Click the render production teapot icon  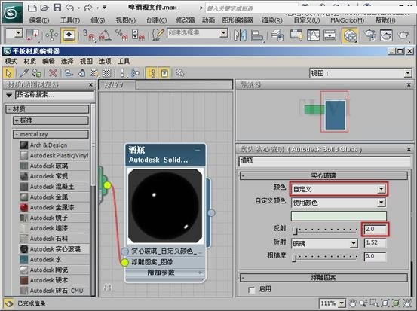pyautogui.click(x=403, y=35)
